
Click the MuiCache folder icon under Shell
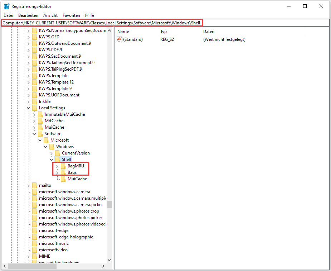coord(63,179)
